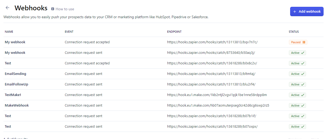This screenshot has height=139, width=324.
Task: Select the MakeWebhook name
Action: click(x=17, y=106)
